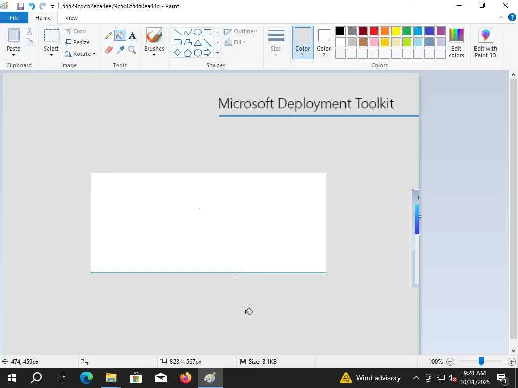Click Save in the quick access toolbar

[20, 6]
